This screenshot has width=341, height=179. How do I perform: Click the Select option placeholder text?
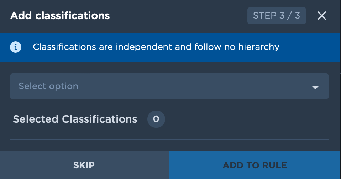48,86
